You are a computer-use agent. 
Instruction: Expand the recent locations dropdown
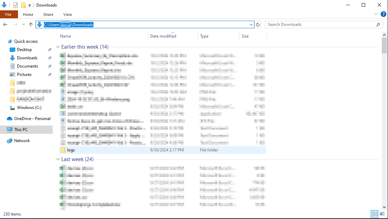point(24,24)
